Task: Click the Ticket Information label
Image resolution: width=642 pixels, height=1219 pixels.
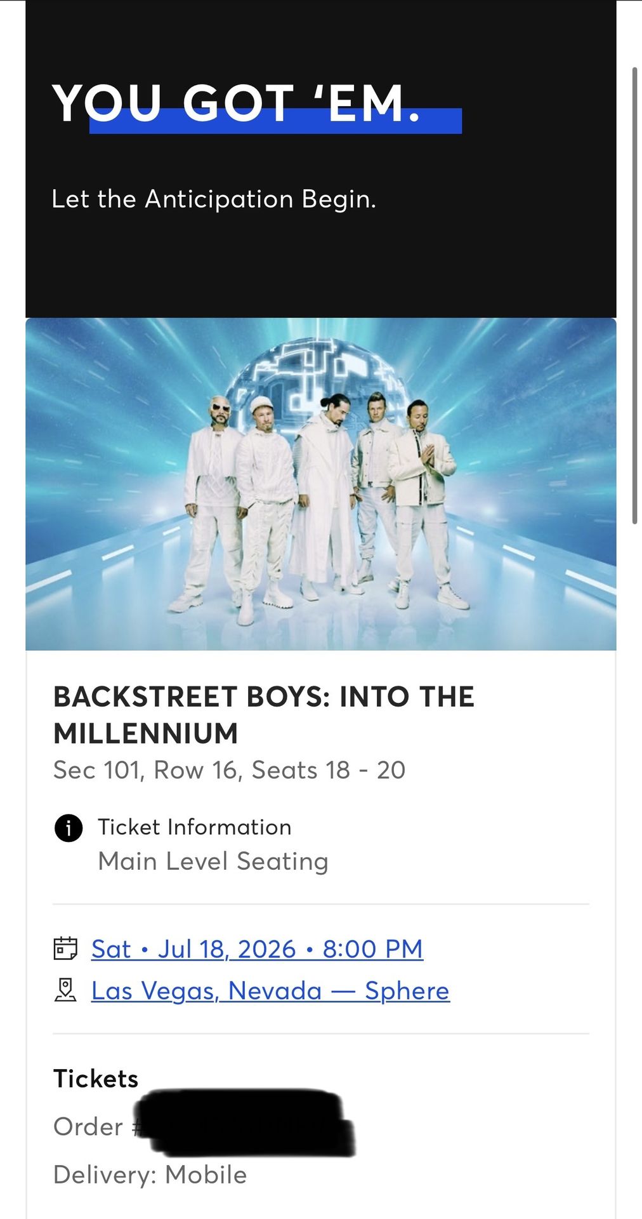Action: coord(194,827)
